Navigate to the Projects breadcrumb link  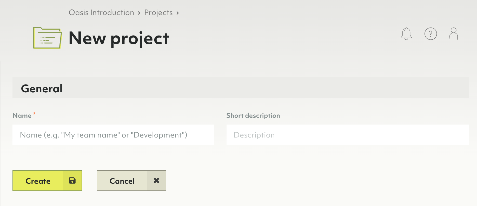click(158, 12)
